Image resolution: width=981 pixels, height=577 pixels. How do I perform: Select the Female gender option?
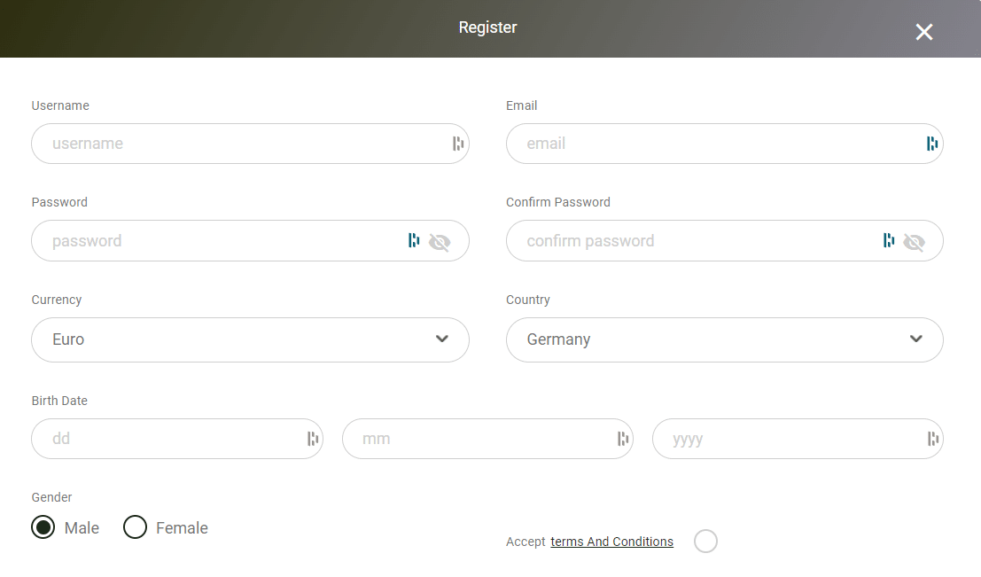135,526
